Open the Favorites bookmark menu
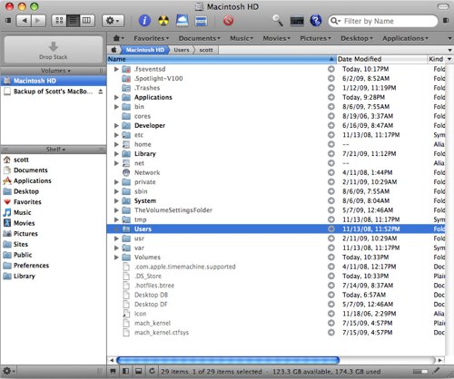454x379 pixels. tap(152, 38)
